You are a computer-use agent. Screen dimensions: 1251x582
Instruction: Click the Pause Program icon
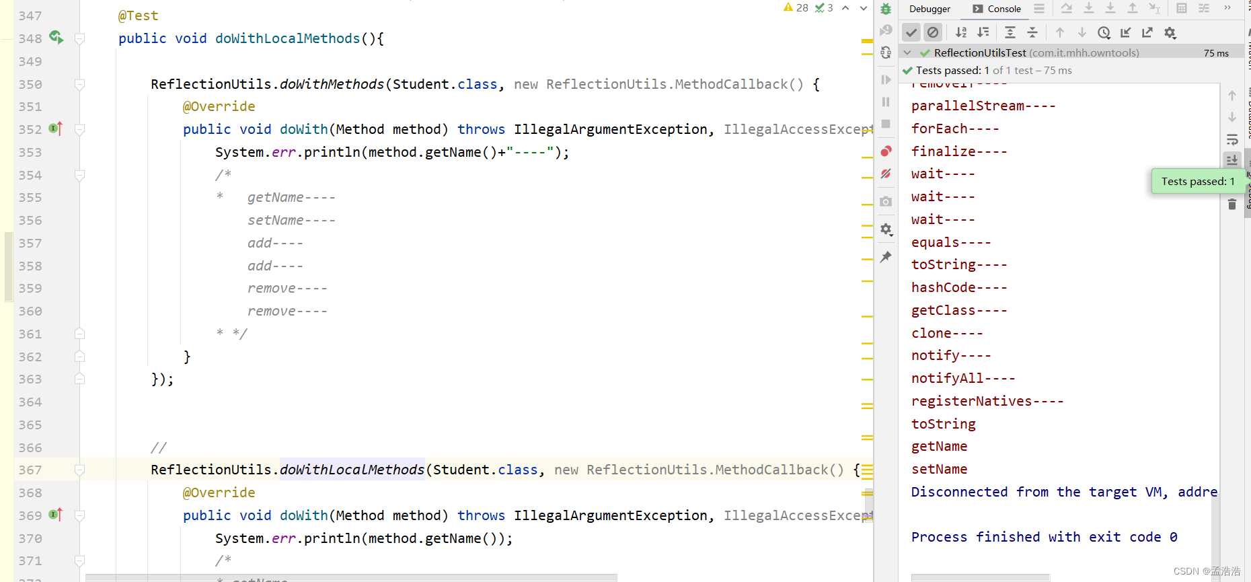point(886,102)
